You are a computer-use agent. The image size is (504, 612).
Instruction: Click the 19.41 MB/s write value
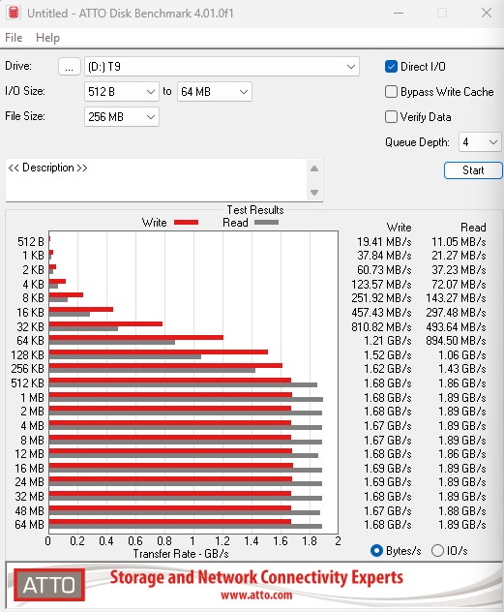[384, 242]
